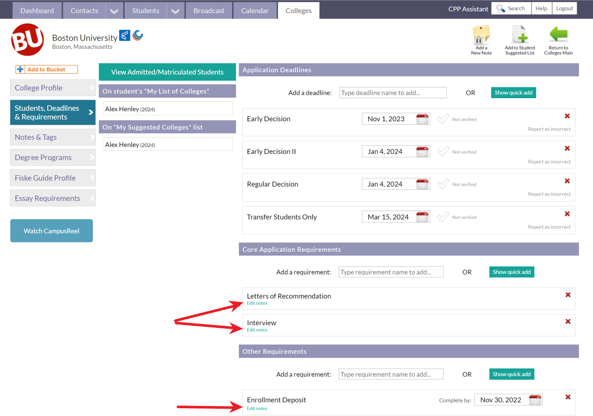
Task: Click the Other Requirements name input field
Action: point(391,374)
